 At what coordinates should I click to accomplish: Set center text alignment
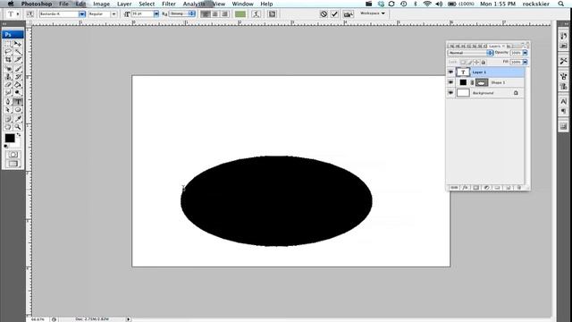click(x=215, y=14)
